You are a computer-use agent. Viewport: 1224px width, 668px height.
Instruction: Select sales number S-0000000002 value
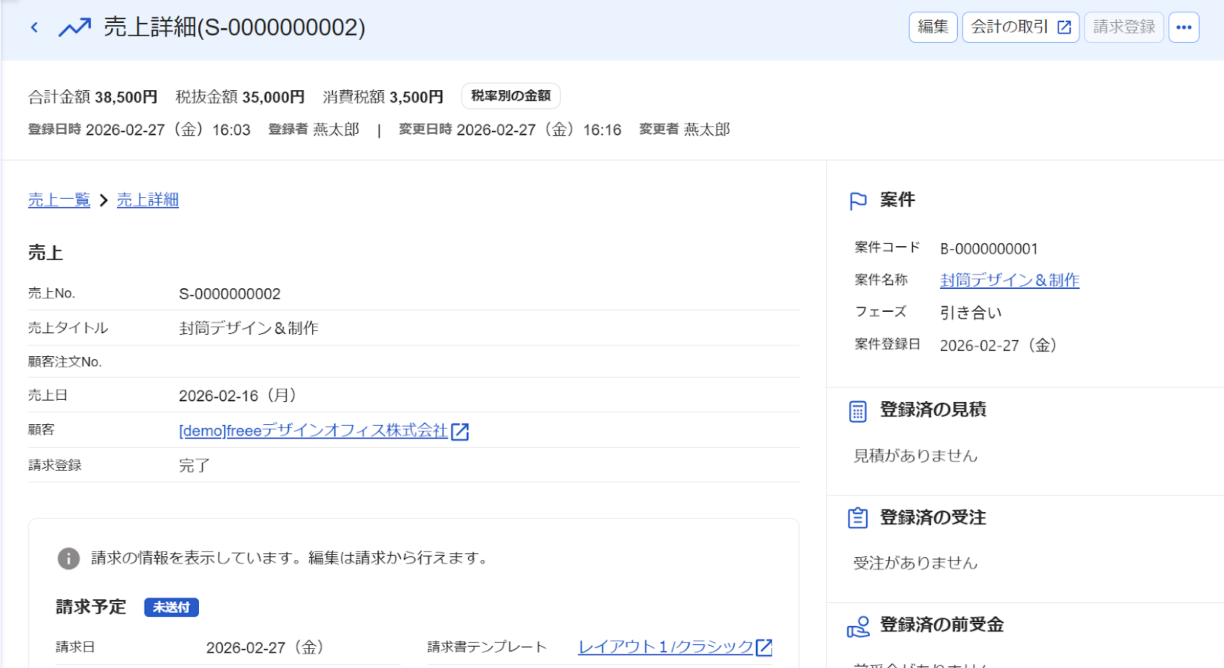pyautogui.click(x=229, y=294)
